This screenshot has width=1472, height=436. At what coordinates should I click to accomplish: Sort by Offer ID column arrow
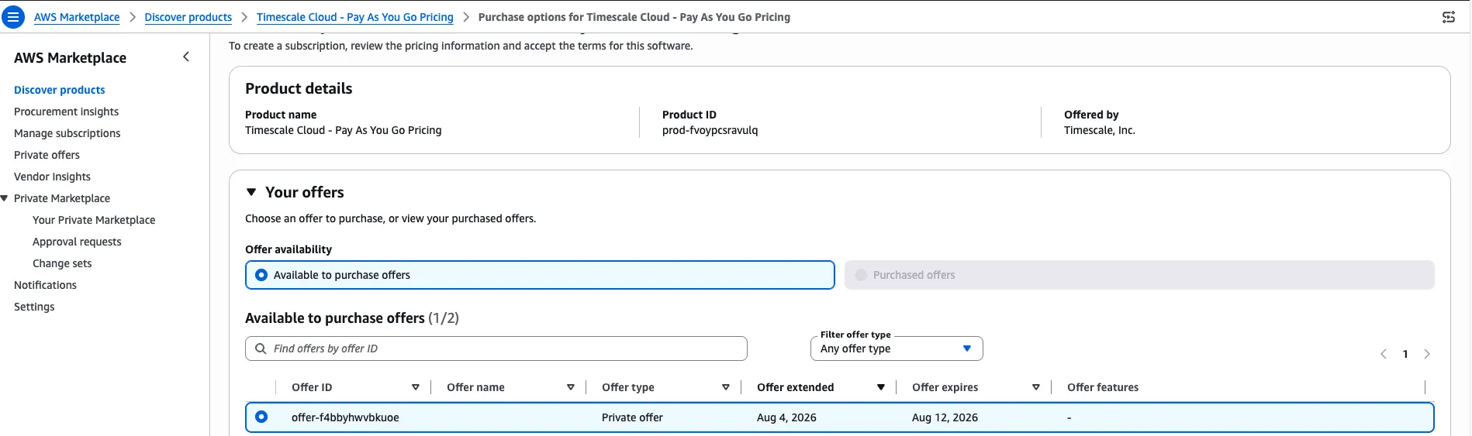tap(416, 387)
